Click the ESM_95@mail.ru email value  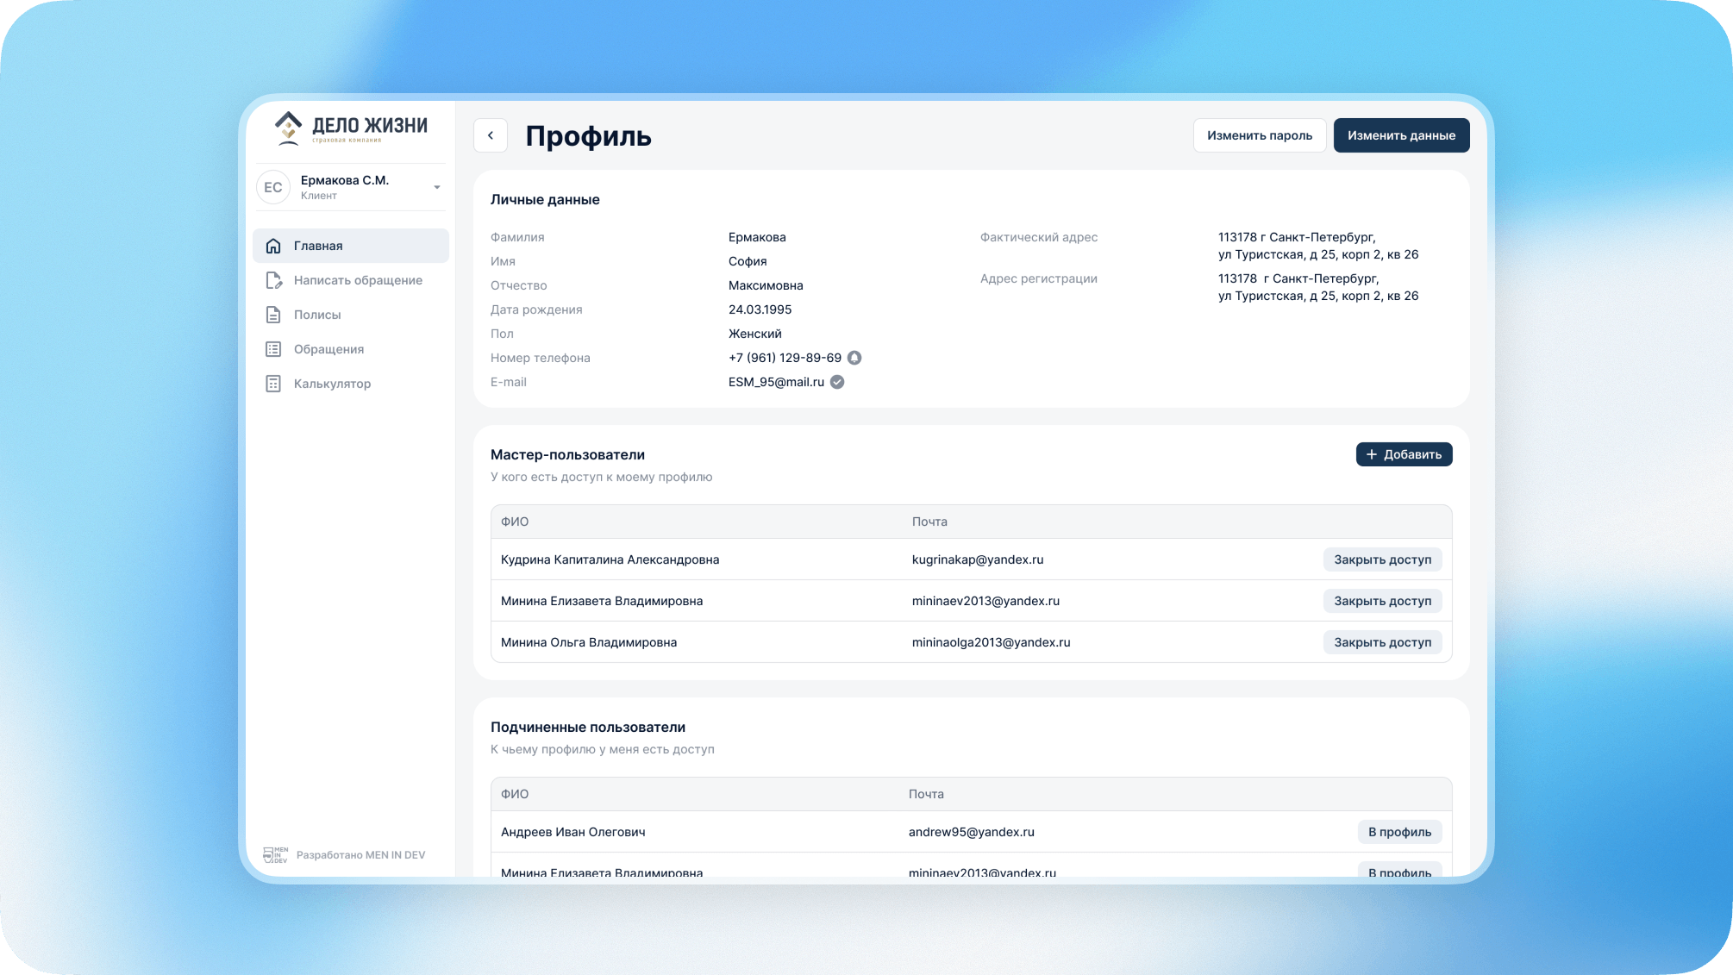[776, 382]
